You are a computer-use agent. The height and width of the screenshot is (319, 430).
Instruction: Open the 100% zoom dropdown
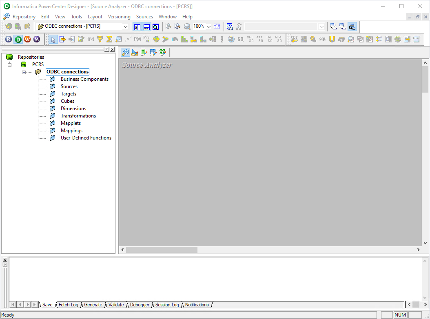209,27
